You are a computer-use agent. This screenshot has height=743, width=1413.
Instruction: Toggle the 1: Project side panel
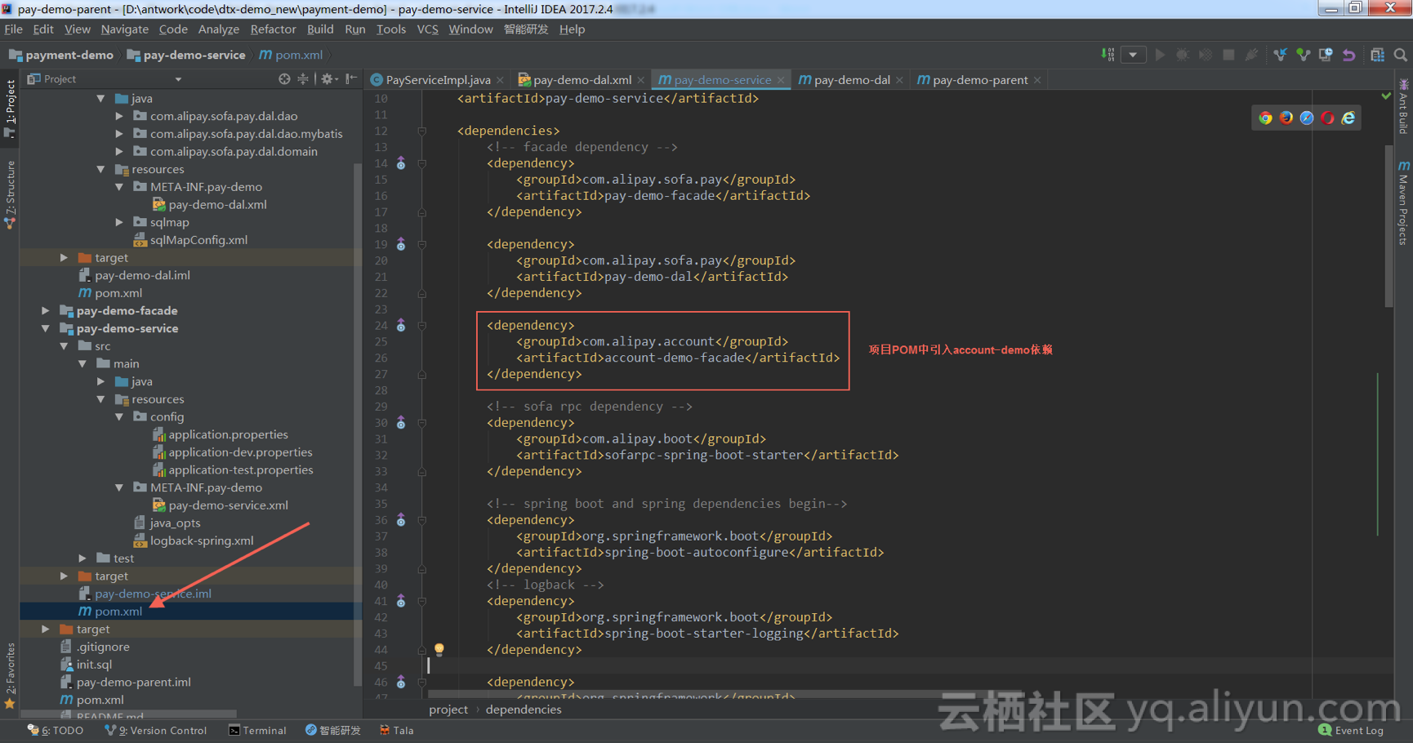(10, 109)
